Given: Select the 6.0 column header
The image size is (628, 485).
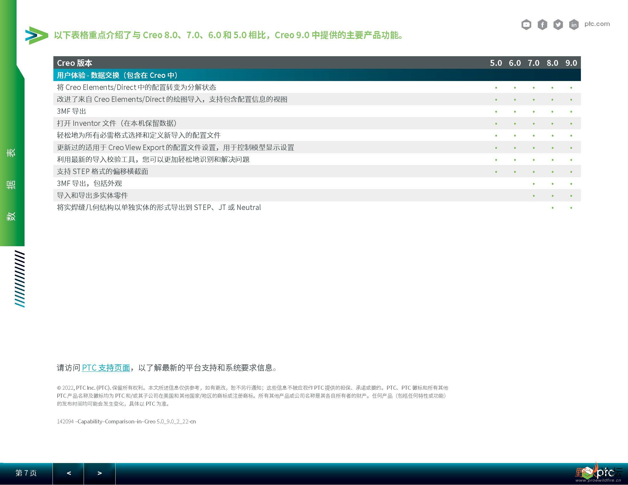Looking at the screenshot, I should pyautogui.click(x=515, y=63).
